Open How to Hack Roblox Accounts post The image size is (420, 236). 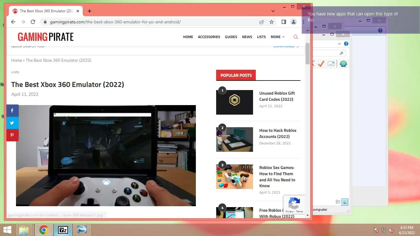point(278,133)
